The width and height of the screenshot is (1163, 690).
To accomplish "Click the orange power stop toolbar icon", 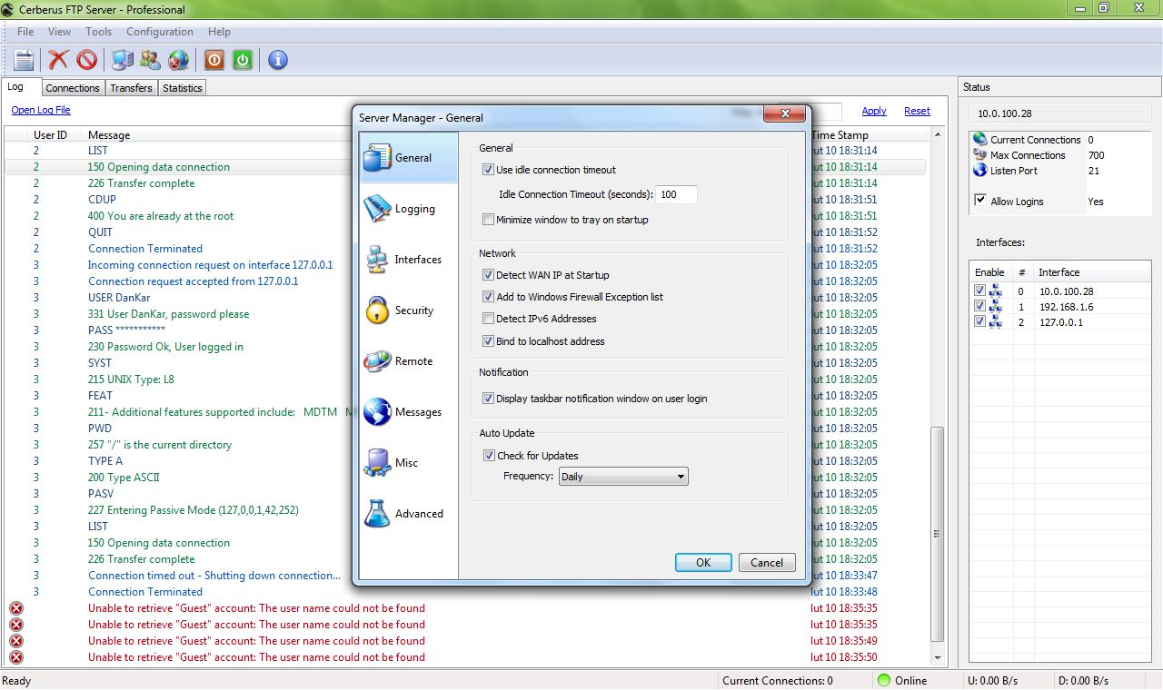I will pos(214,60).
